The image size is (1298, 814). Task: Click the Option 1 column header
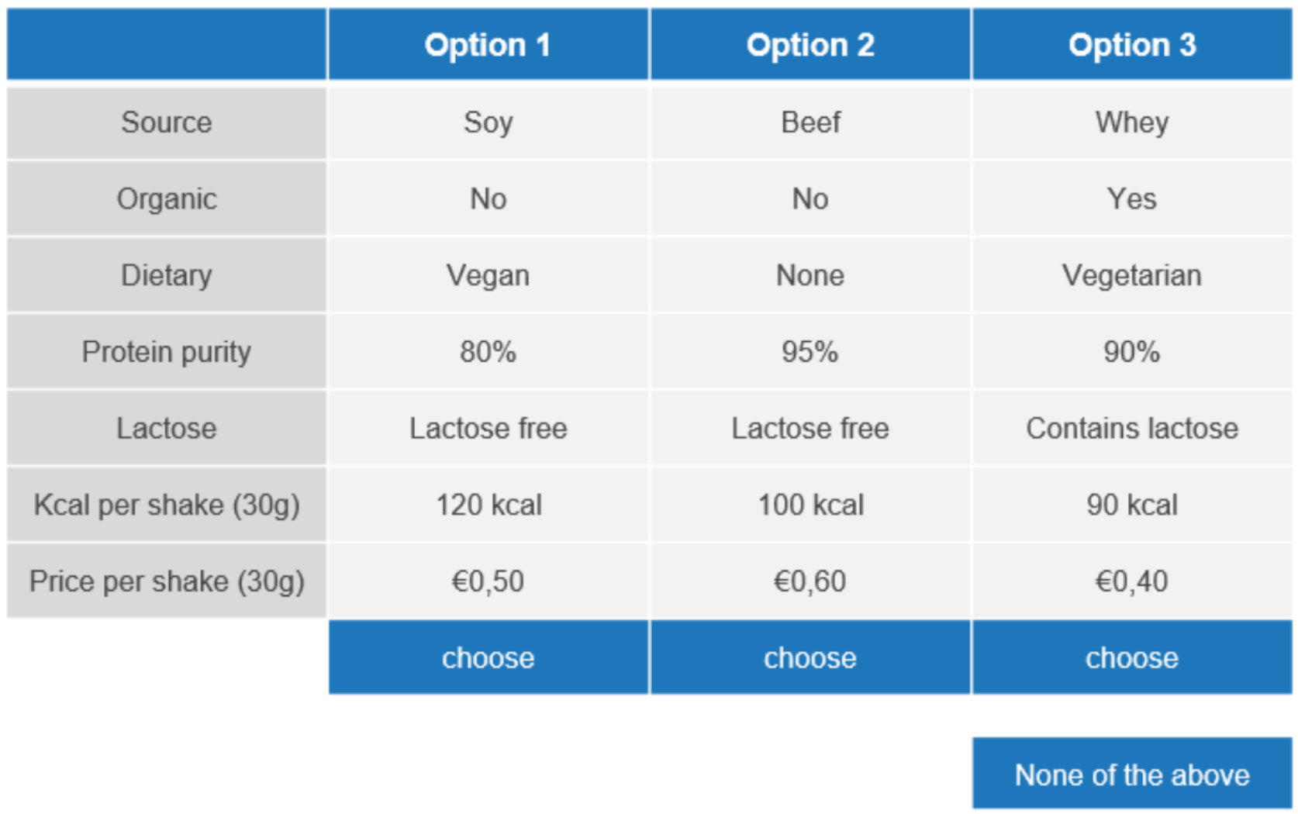(487, 44)
